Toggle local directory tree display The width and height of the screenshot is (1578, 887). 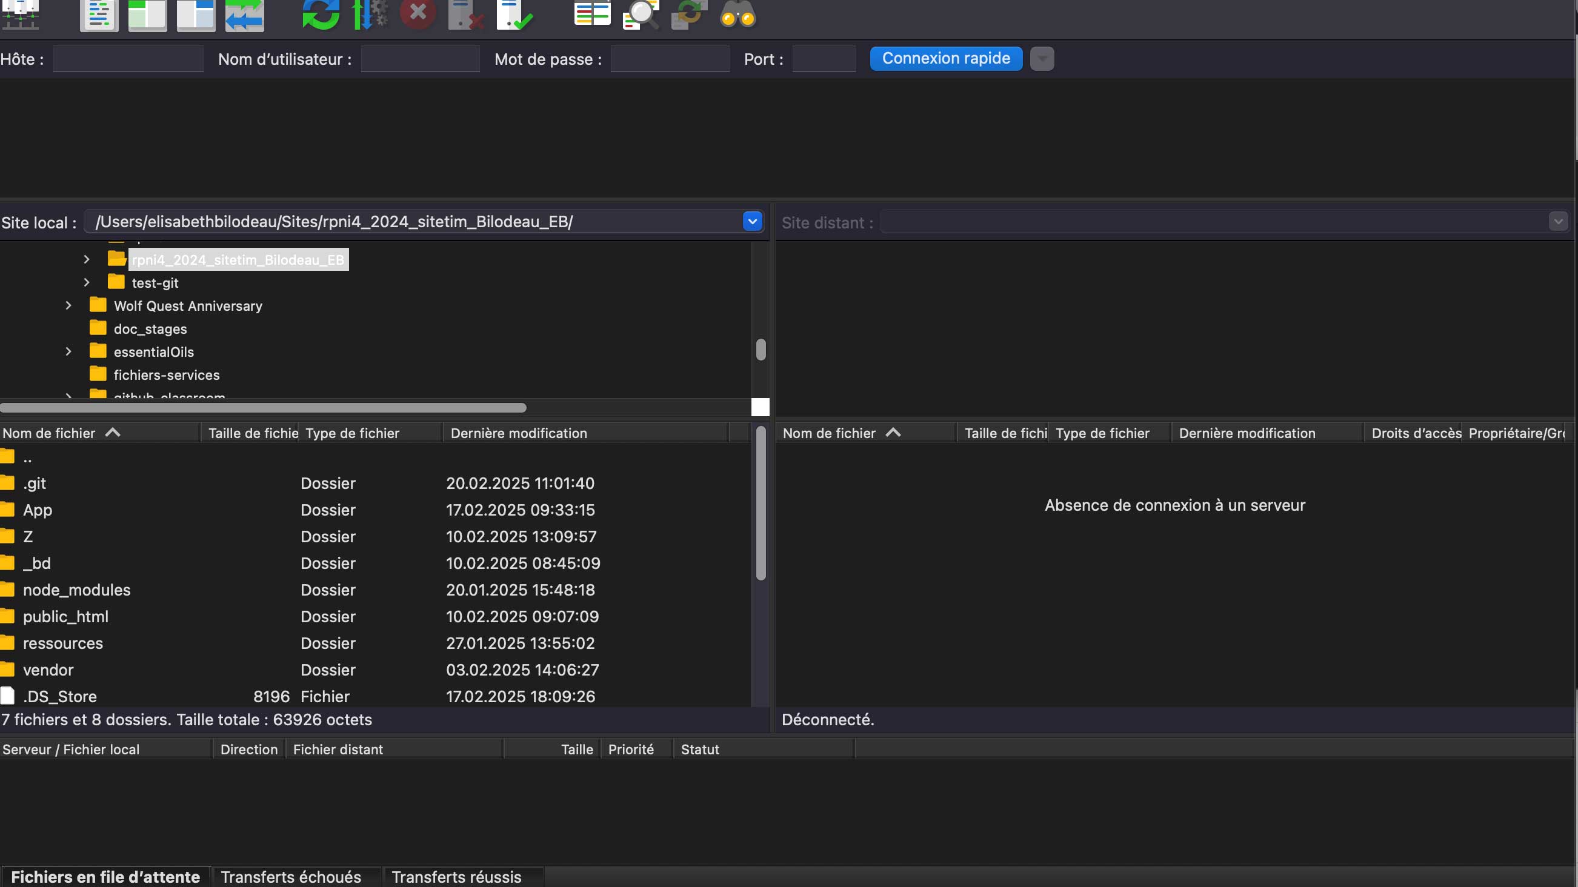pyautogui.click(x=147, y=15)
